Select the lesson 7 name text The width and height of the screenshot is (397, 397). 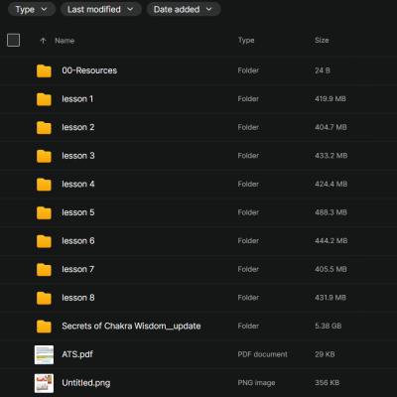tap(78, 269)
